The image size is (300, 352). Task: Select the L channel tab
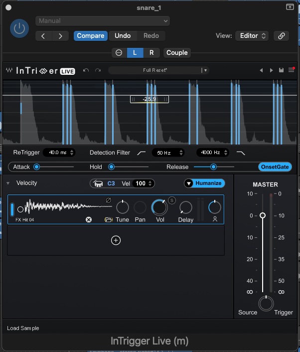click(x=135, y=53)
